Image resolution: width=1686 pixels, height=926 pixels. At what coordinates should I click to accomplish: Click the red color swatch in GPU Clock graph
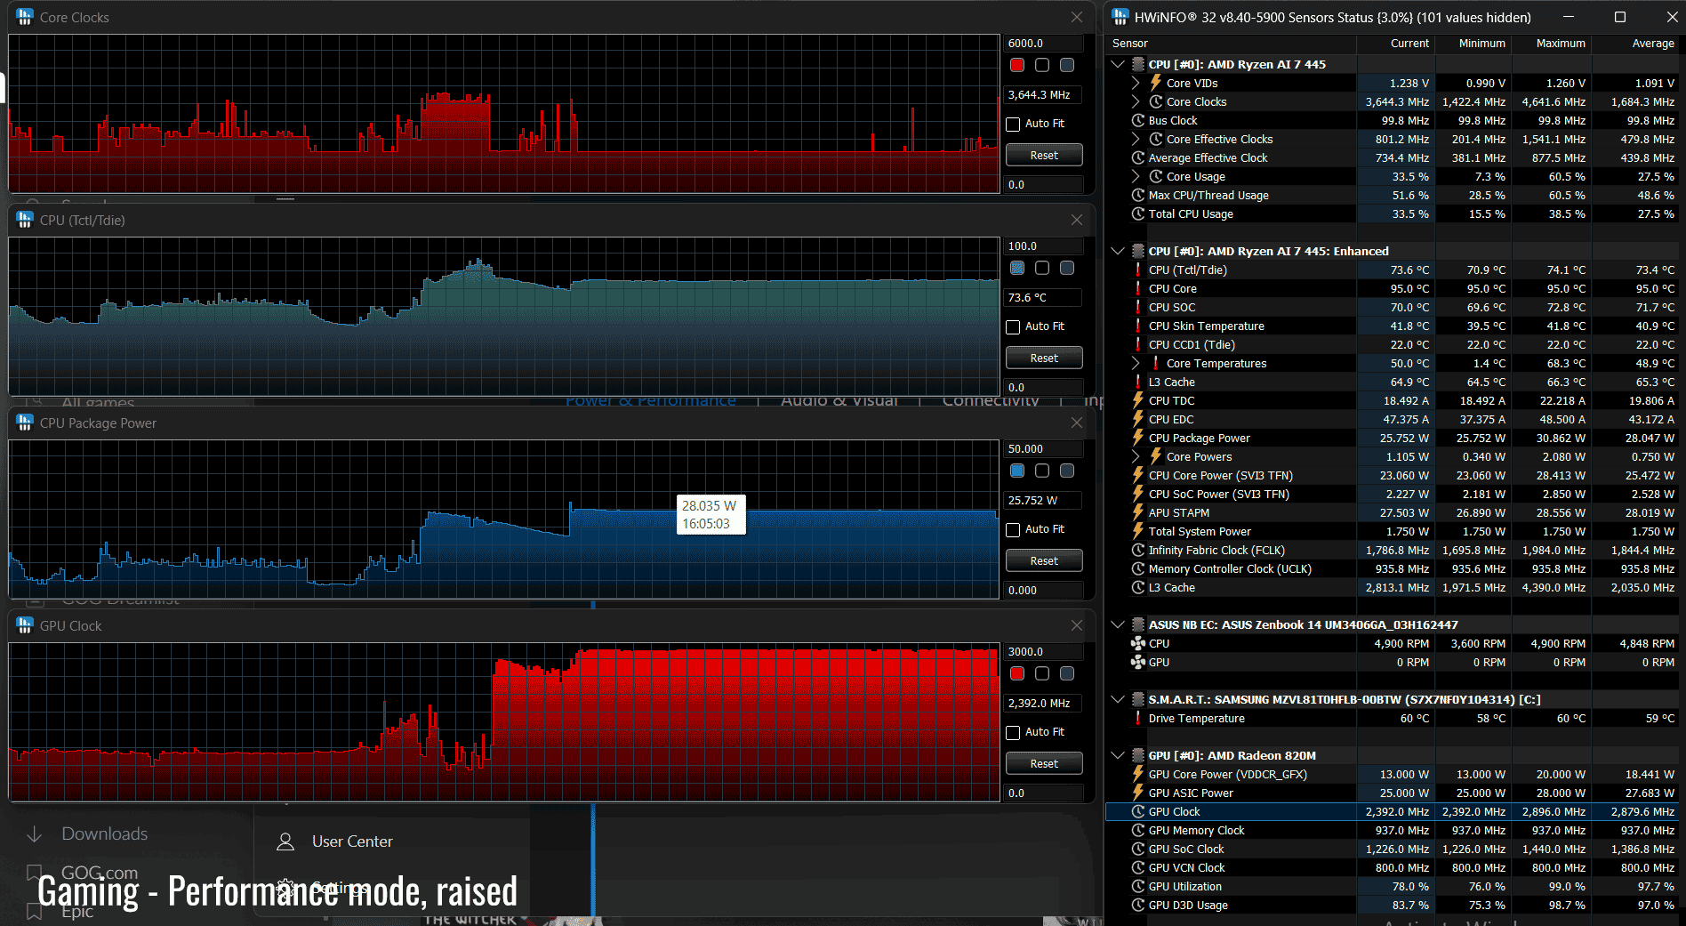[x=1017, y=673]
